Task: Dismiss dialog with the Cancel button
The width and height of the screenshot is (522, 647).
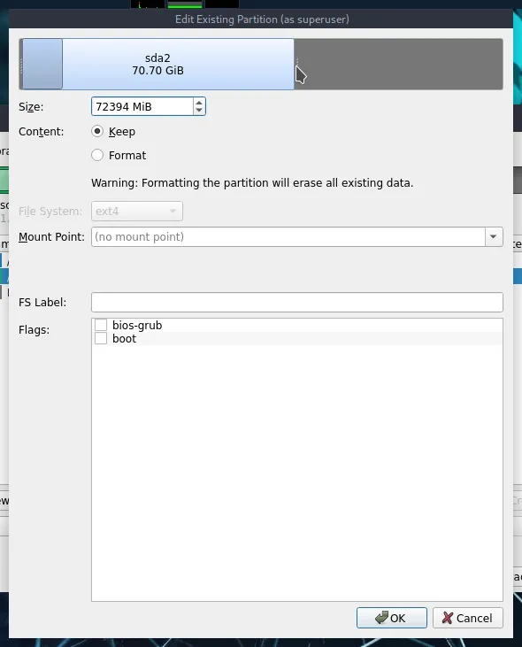Action: click(468, 618)
